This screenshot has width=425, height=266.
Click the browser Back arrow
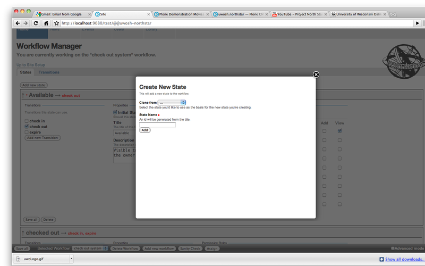point(18,23)
